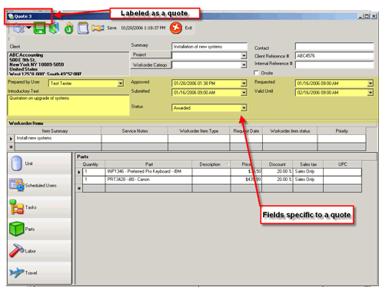Click the row selector for Install new systems
The width and height of the screenshot is (379, 287).
11,139
